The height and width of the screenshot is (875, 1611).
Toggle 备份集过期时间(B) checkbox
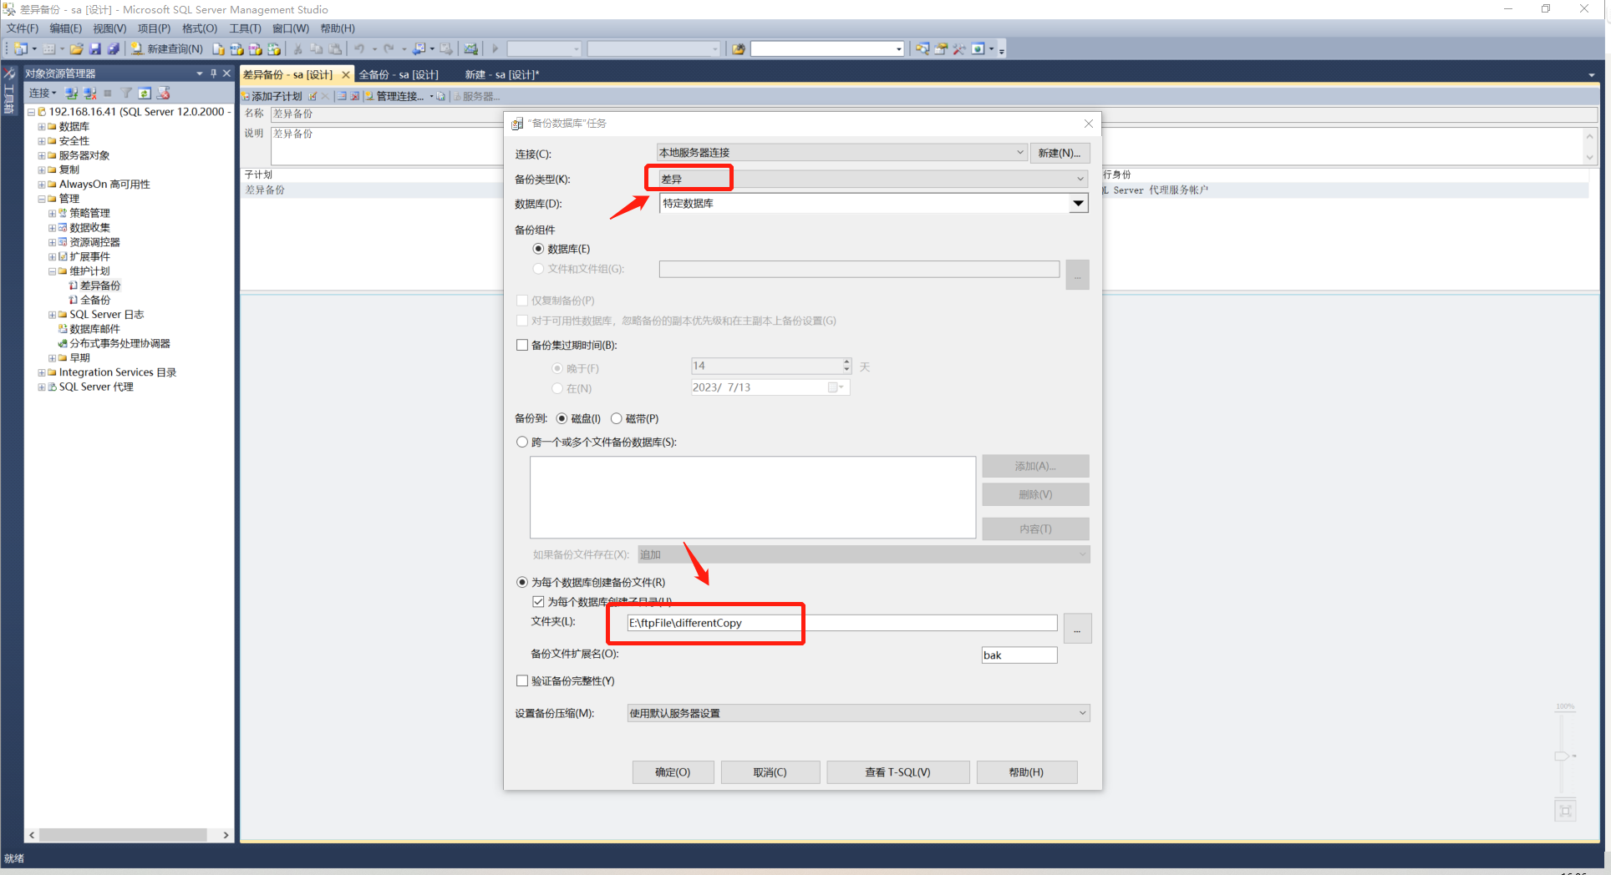[522, 345]
